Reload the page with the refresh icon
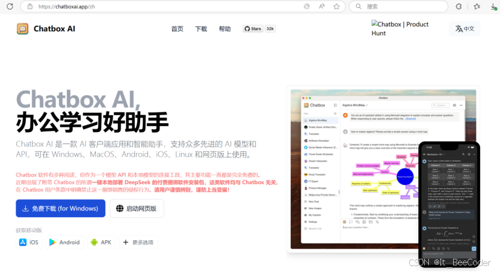Image resolution: width=500 pixels, height=272 pixels. 10,7
